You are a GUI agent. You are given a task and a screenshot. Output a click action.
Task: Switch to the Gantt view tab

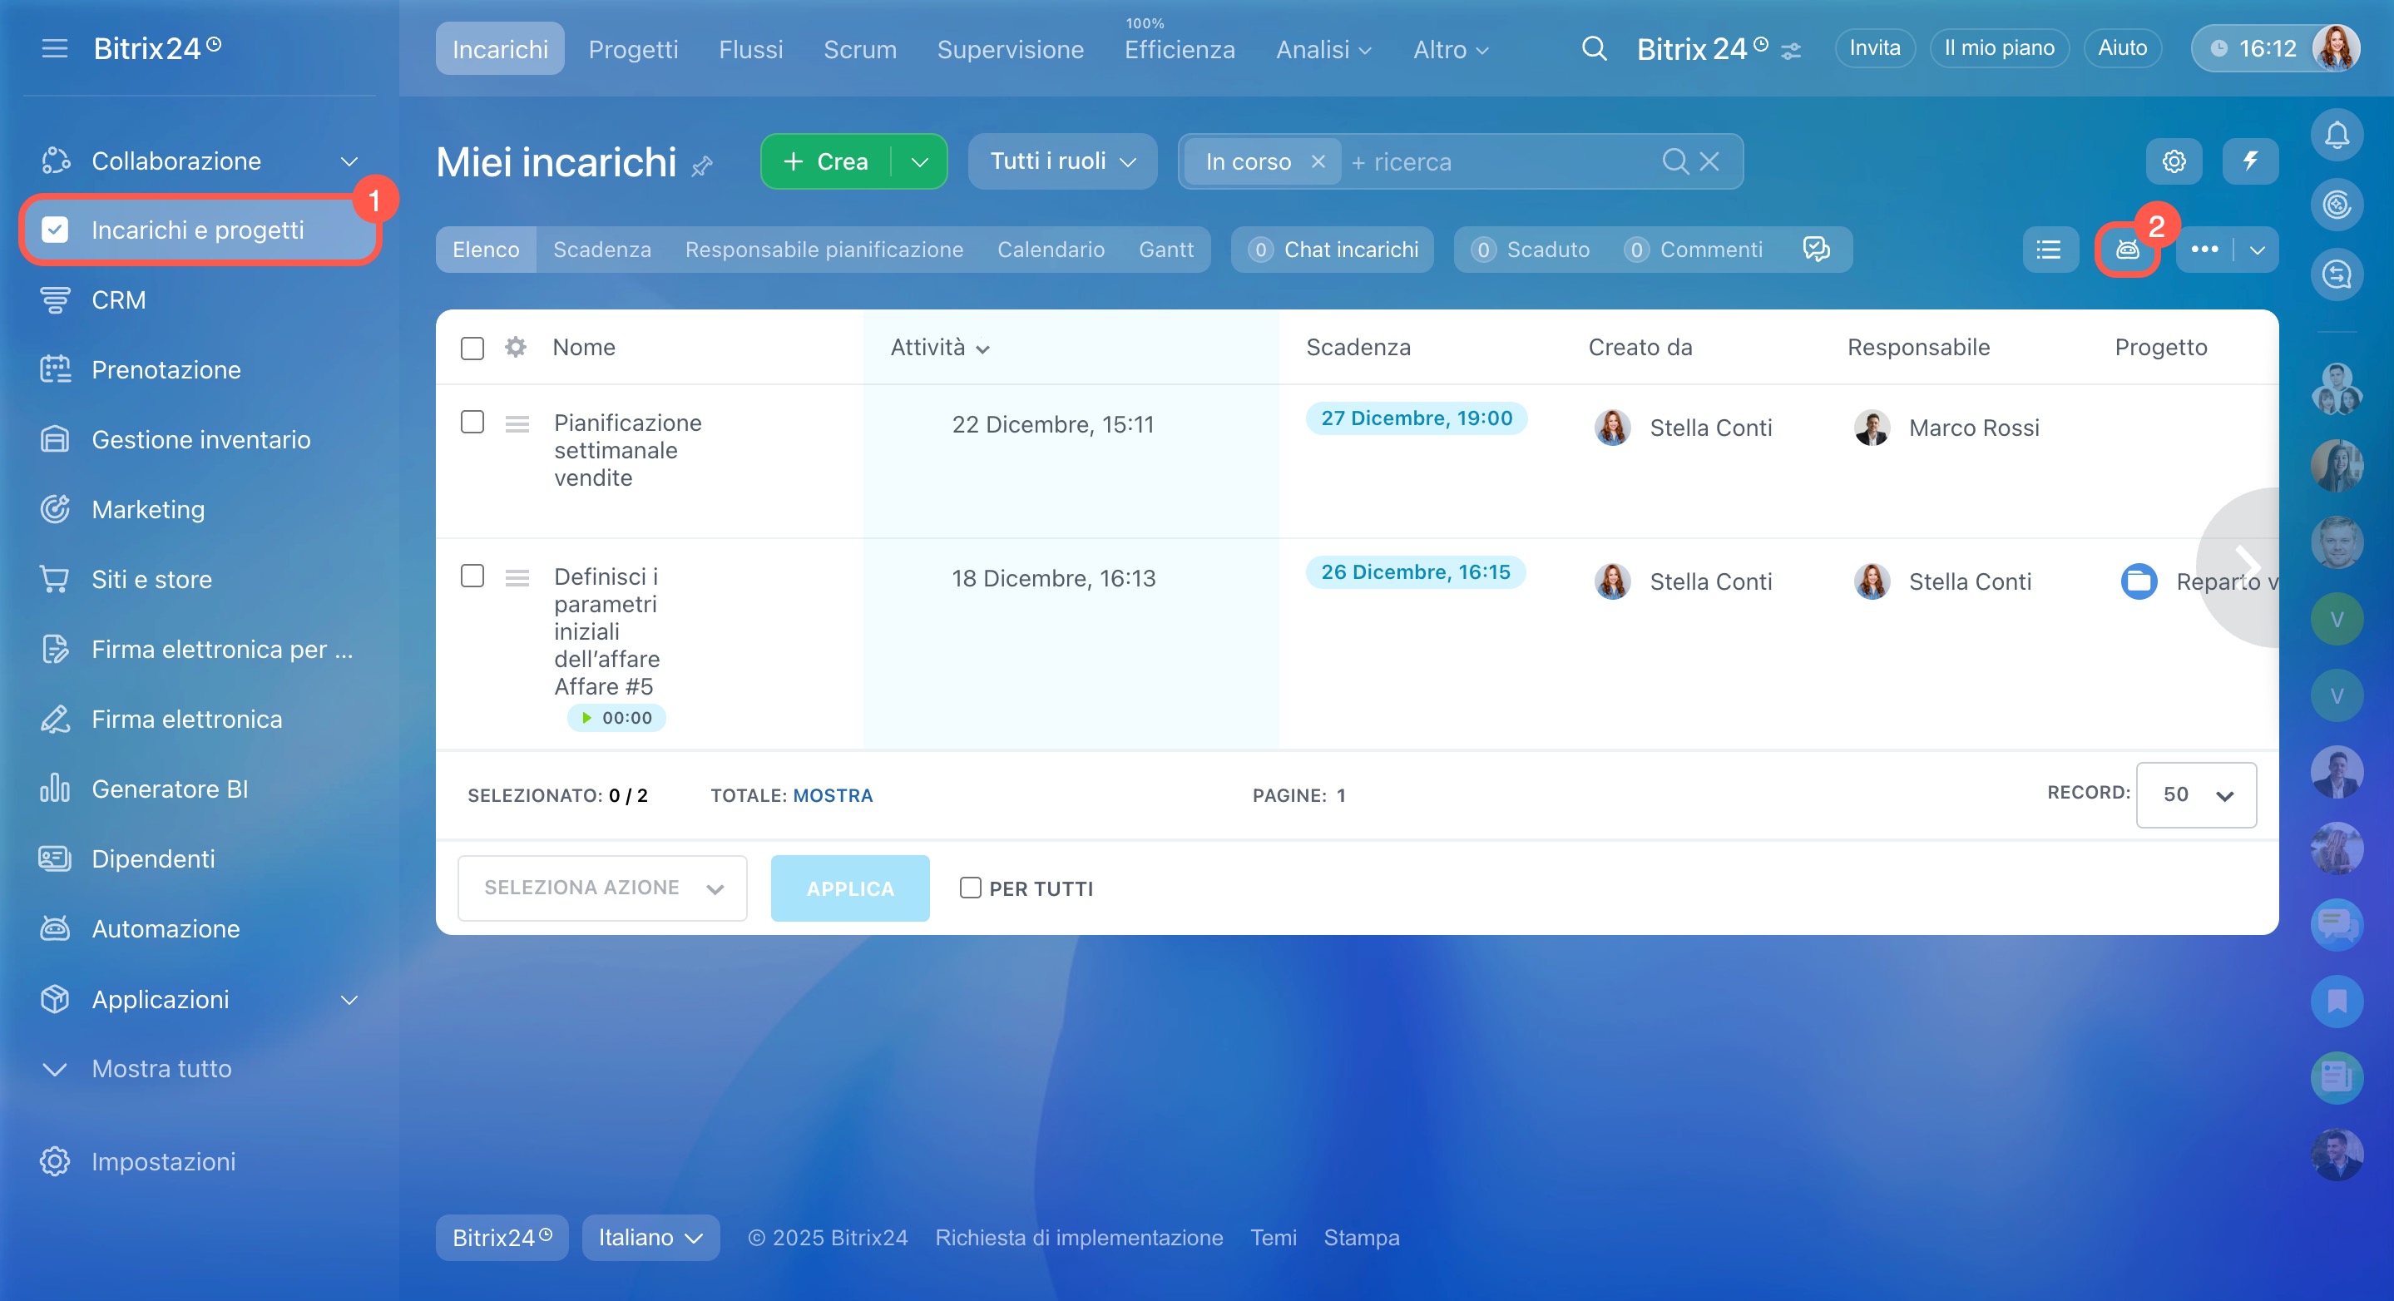coord(1165,249)
